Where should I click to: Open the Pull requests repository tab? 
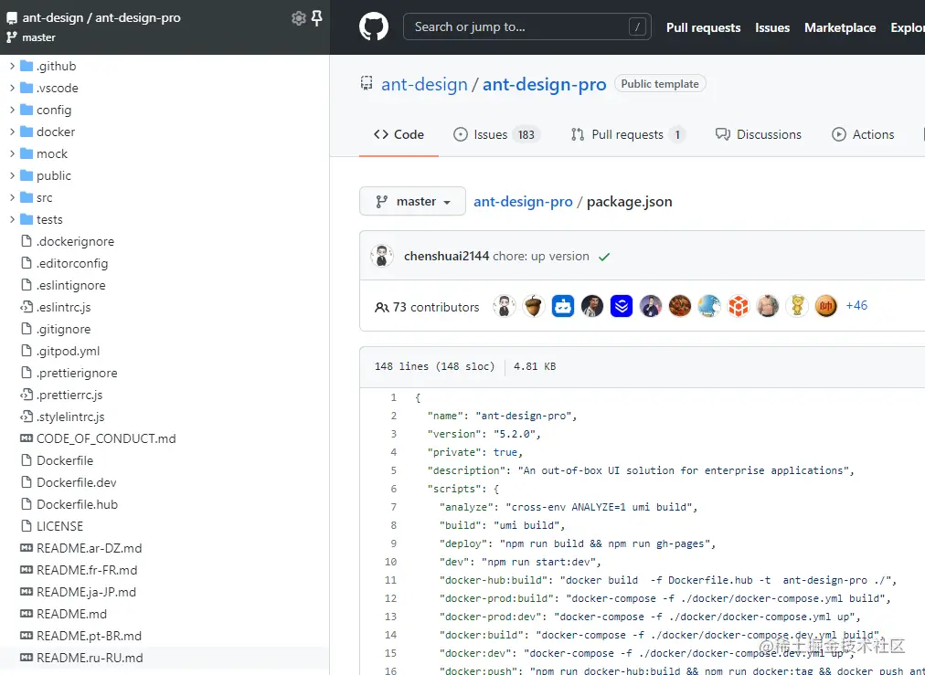(627, 134)
